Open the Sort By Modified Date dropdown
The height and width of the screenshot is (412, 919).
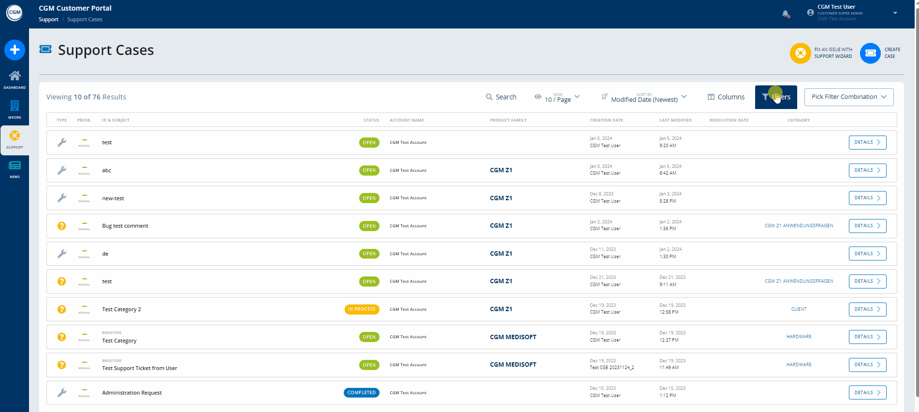[644, 97]
